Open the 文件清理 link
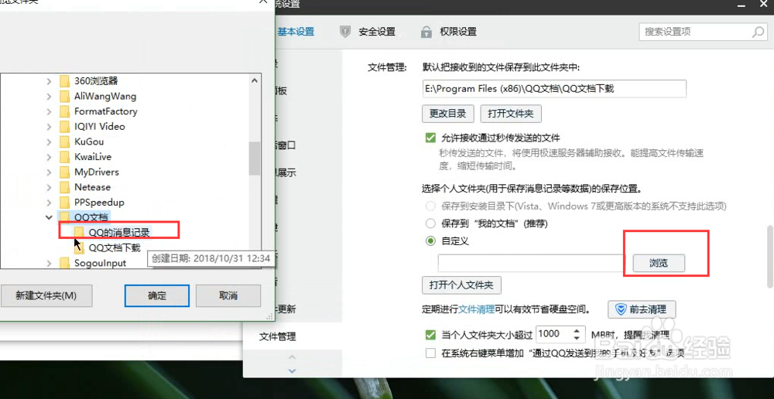774x399 pixels. (476, 310)
